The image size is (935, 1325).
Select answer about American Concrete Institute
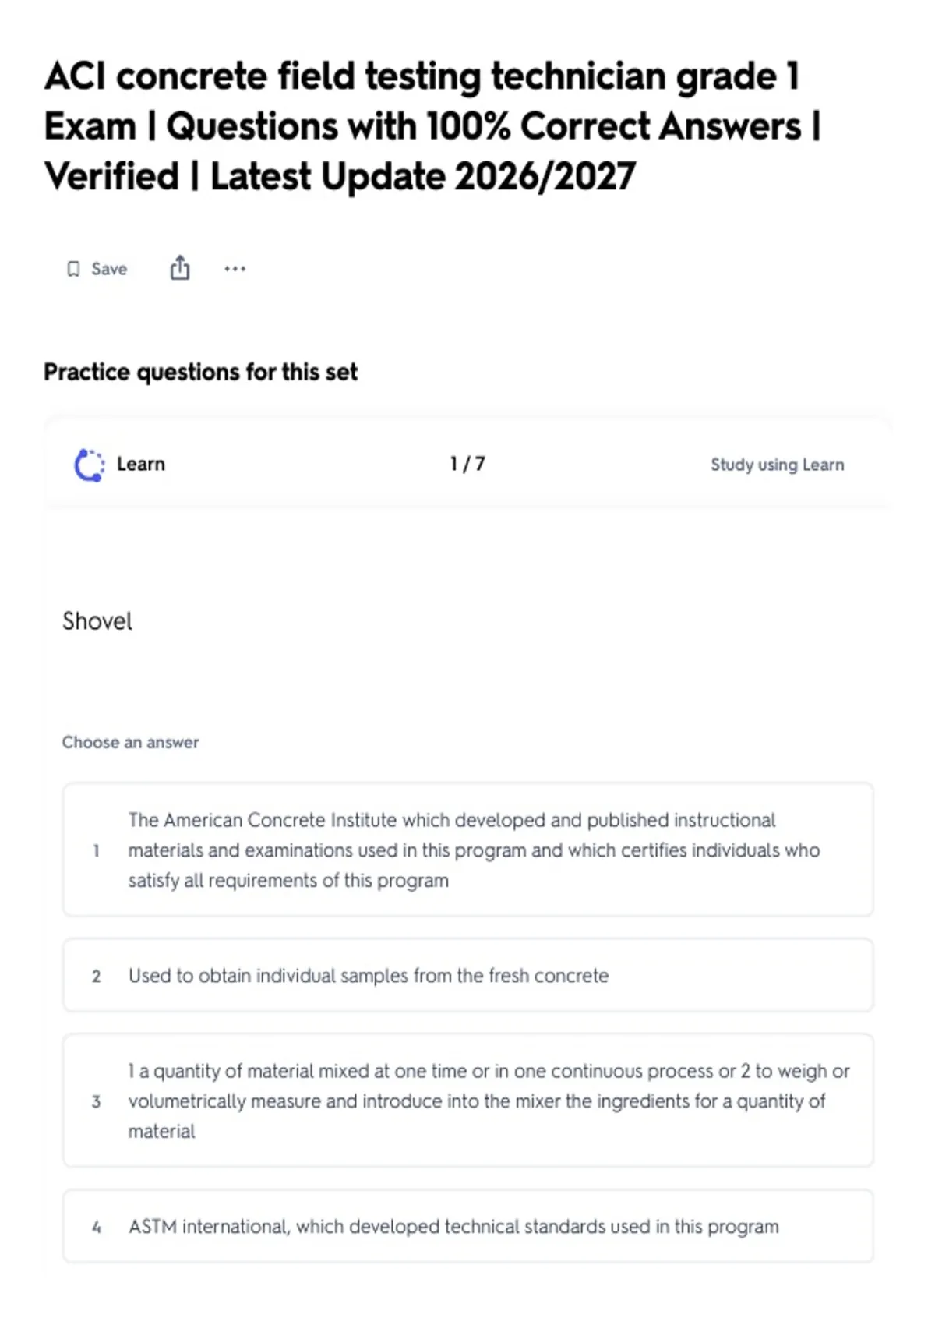[x=467, y=850]
